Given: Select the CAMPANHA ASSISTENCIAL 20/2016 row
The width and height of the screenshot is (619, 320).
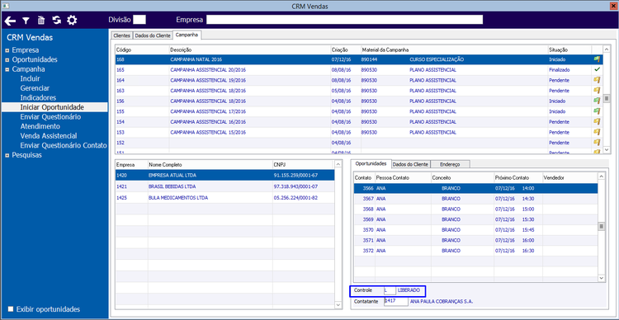Looking at the screenshot, I should click(x=359, y=70).
